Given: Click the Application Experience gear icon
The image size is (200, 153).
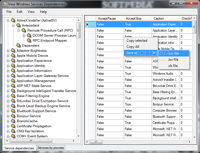Looking at the screenshot, I should tap(13, 61).
